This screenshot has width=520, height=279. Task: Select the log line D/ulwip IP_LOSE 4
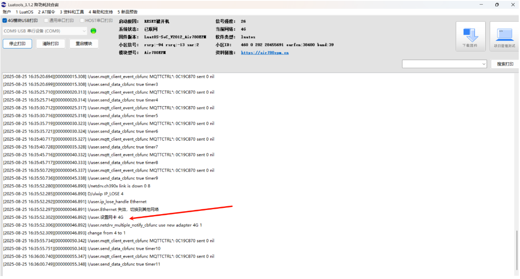tap(63, 194)
